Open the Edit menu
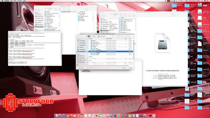Screen dimensions: 210x118 coord(15,1)
